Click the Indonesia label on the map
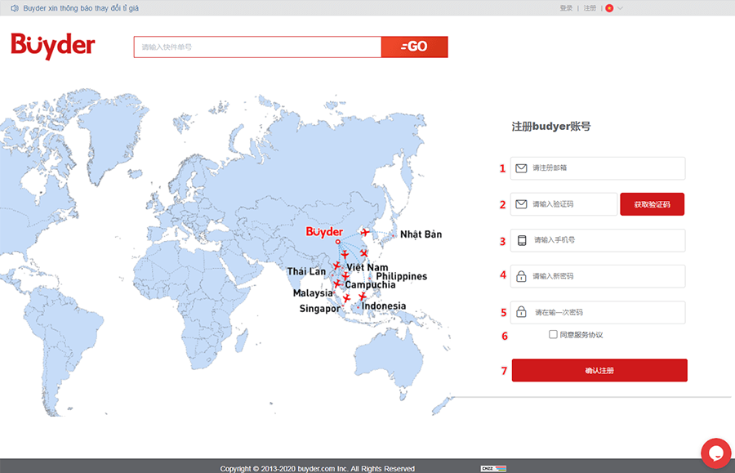The height and width of the screenshot is (473, 735). [x=384, y=306]
